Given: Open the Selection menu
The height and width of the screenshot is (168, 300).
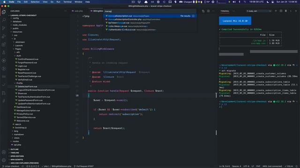Looking at the screenshot, I should click(35, 2).
